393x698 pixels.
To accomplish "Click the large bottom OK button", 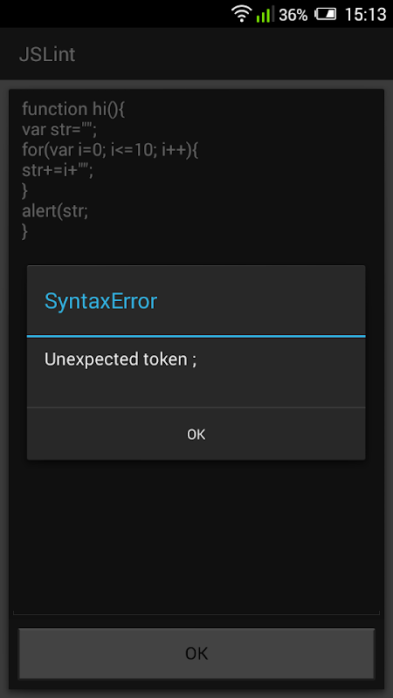I will click(x=196, y=654).
